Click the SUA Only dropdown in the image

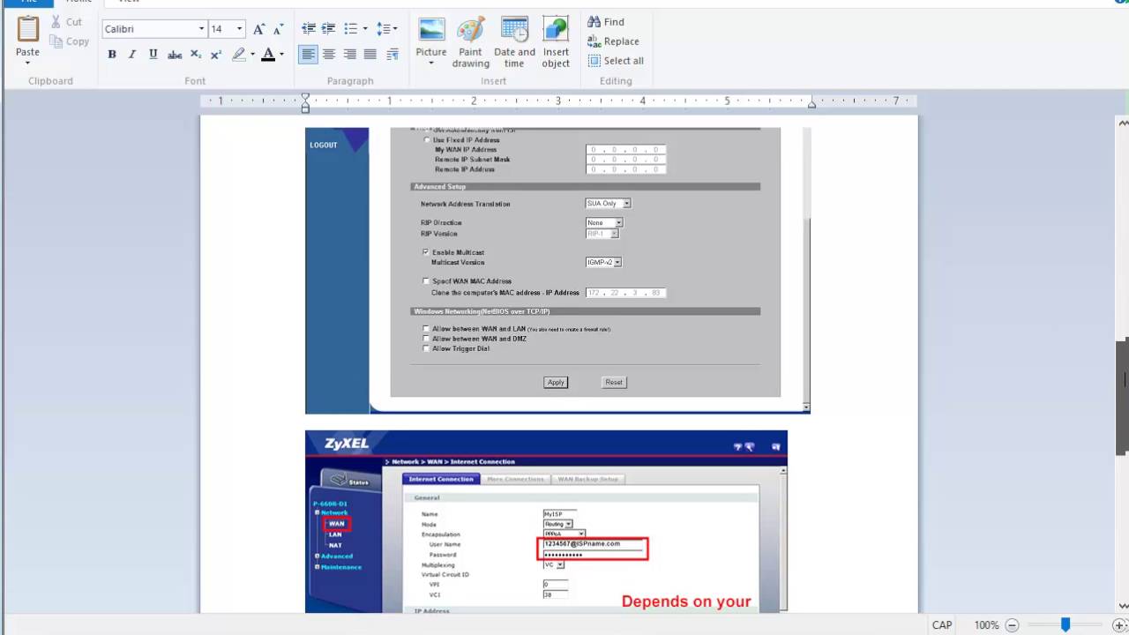pyautogui.click(x=609, y=204)
